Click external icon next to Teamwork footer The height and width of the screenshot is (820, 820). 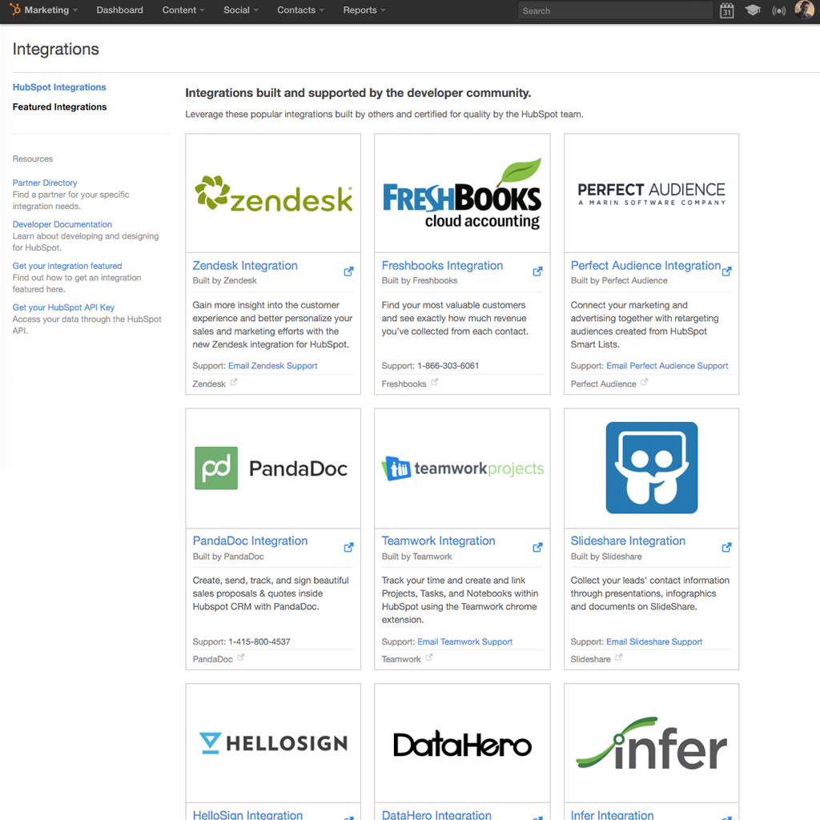(429, 658)
